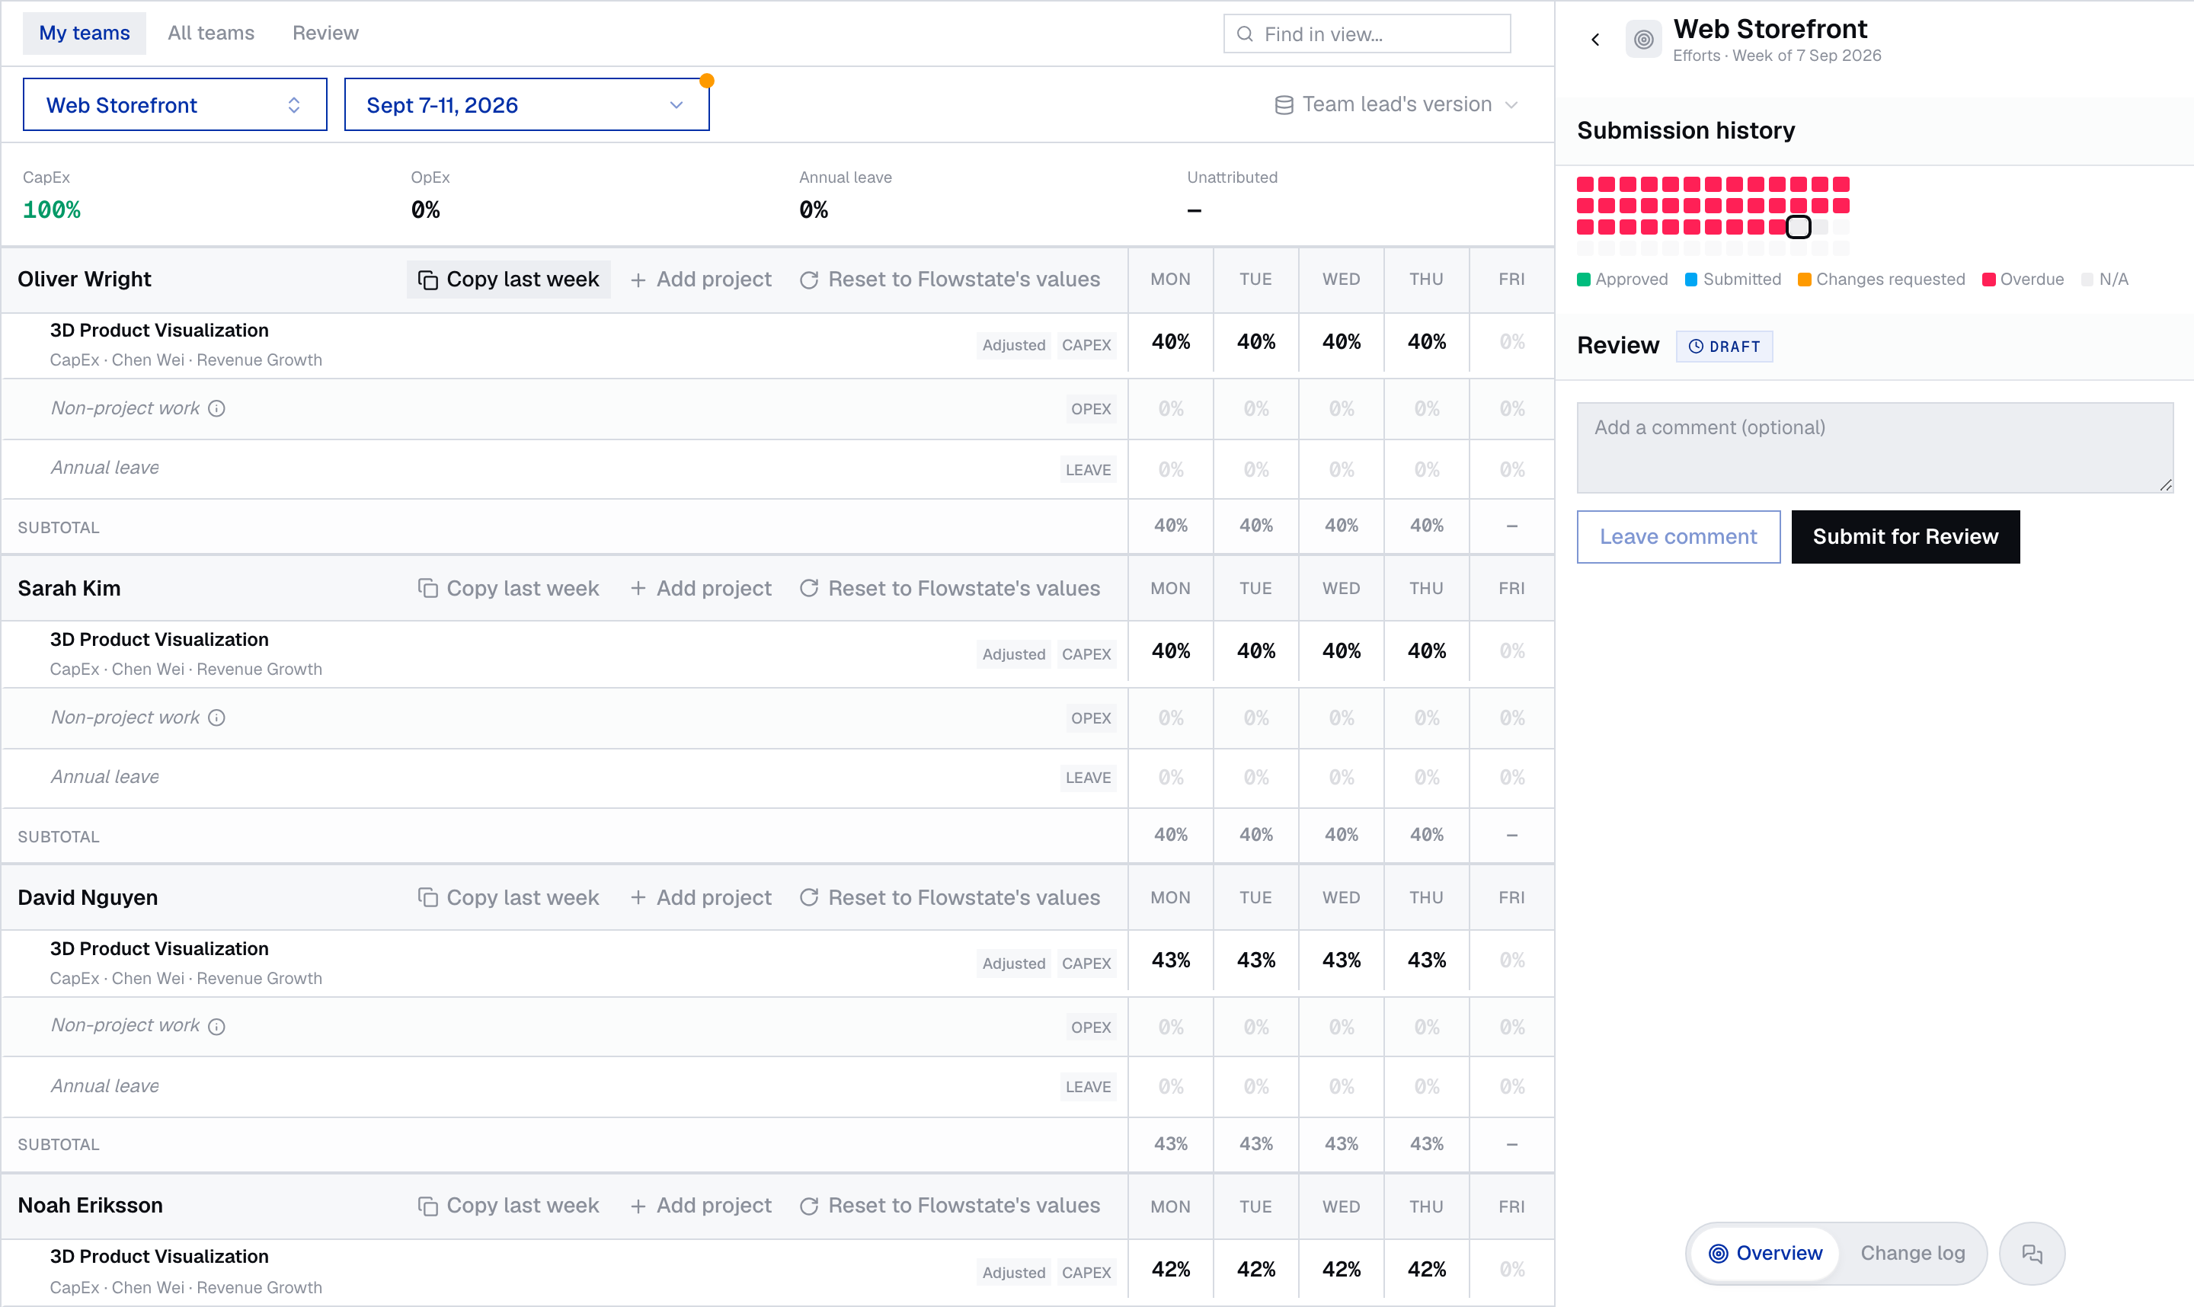Click the Adjusted tag on Sarah Kim's project
The height and width of the screenshot is (1307, 2194).
coord(1014,654)
